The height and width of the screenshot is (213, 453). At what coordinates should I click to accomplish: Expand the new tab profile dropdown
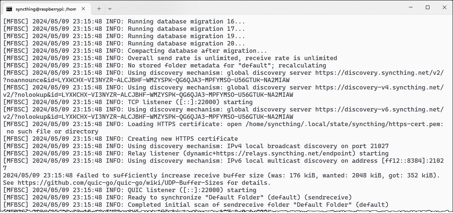pos(110,8)
